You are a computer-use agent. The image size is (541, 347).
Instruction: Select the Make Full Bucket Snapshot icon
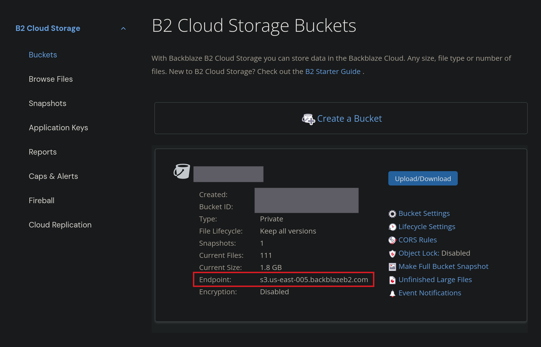pos(392,266)
